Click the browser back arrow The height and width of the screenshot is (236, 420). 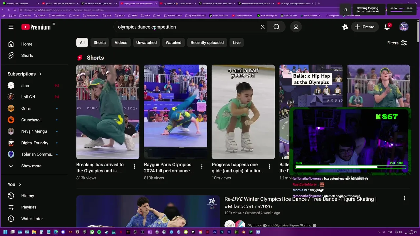point(4,10)
